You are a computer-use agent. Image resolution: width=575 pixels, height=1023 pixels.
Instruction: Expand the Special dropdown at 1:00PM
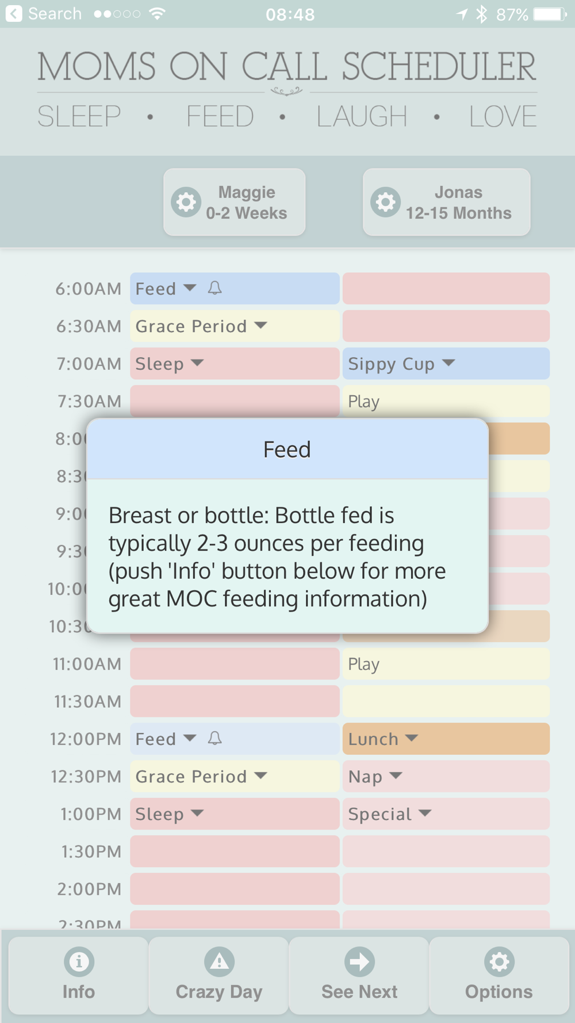pyautogui.click(x=425, y=812)
